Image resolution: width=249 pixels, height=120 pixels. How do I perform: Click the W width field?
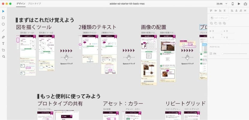(x=216, y=31)
